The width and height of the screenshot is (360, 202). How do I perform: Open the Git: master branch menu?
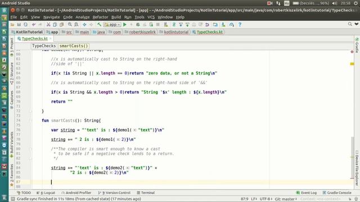(286, 199)
